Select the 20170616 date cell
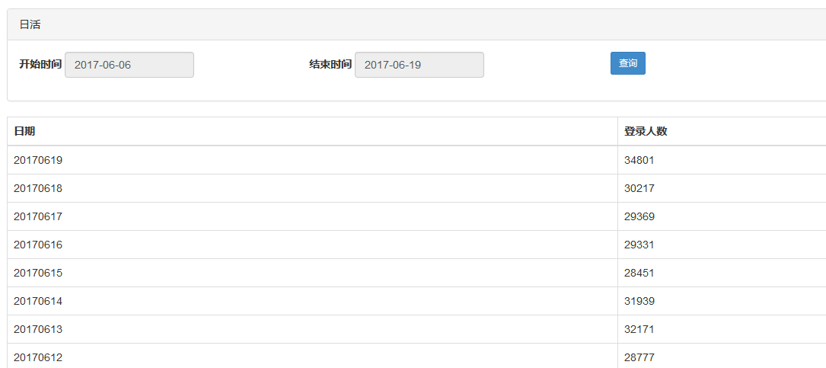 click(x=38, y=245)
